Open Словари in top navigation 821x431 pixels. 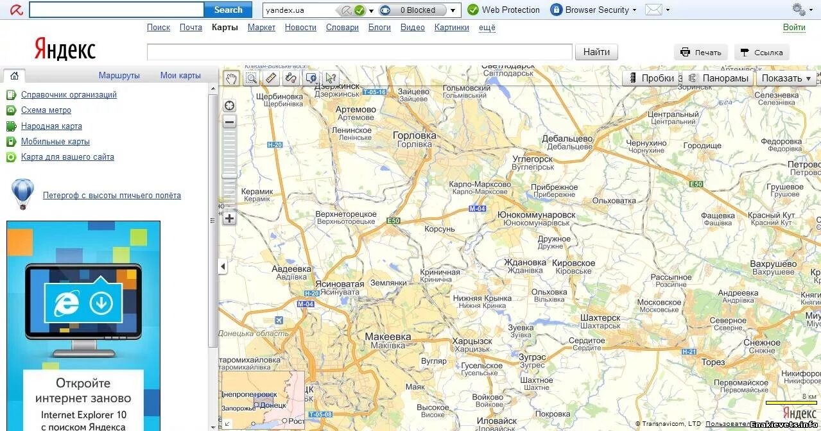coord(342,27)
